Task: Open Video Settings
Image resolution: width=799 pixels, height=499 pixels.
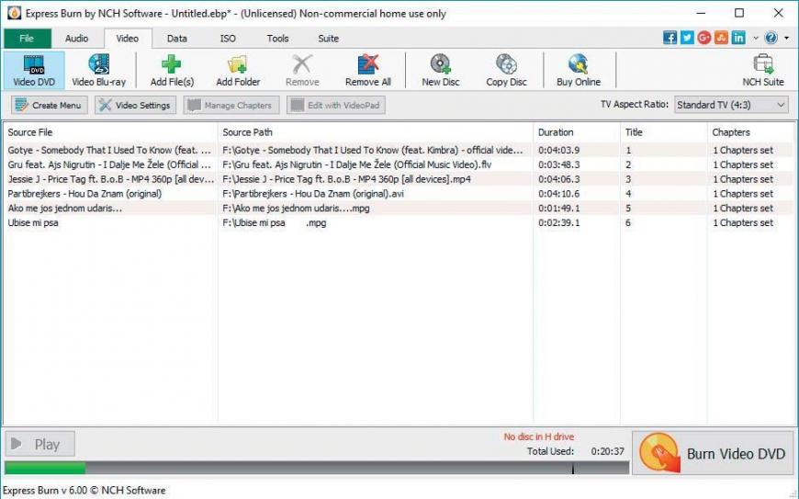Action: click(x=136, y=105)
